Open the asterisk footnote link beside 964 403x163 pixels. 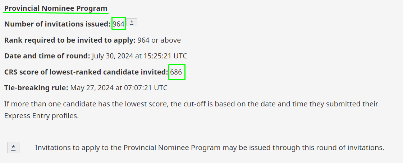point(132,22)
